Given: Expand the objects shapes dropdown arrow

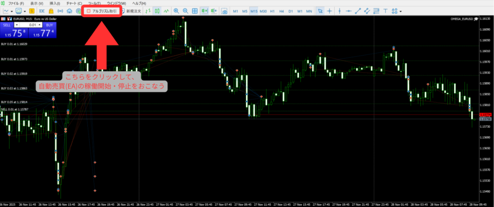Looking at the screenshot, I should [x=401, y=11].
